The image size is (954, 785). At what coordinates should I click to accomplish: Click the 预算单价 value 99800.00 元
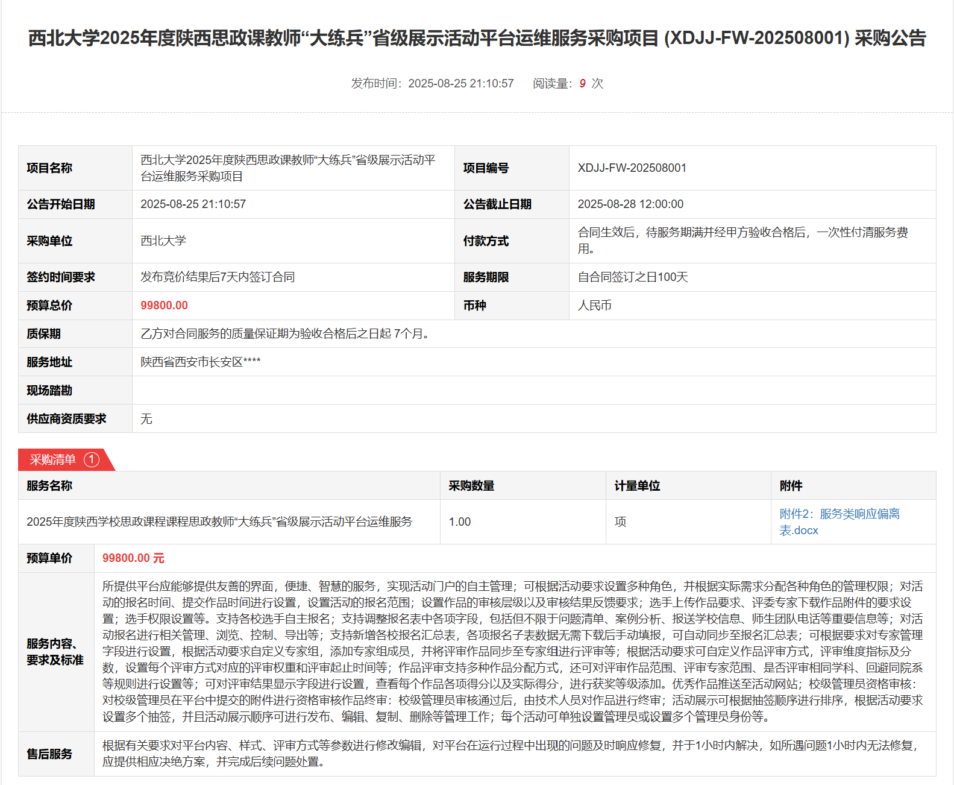tap(133, 558)
